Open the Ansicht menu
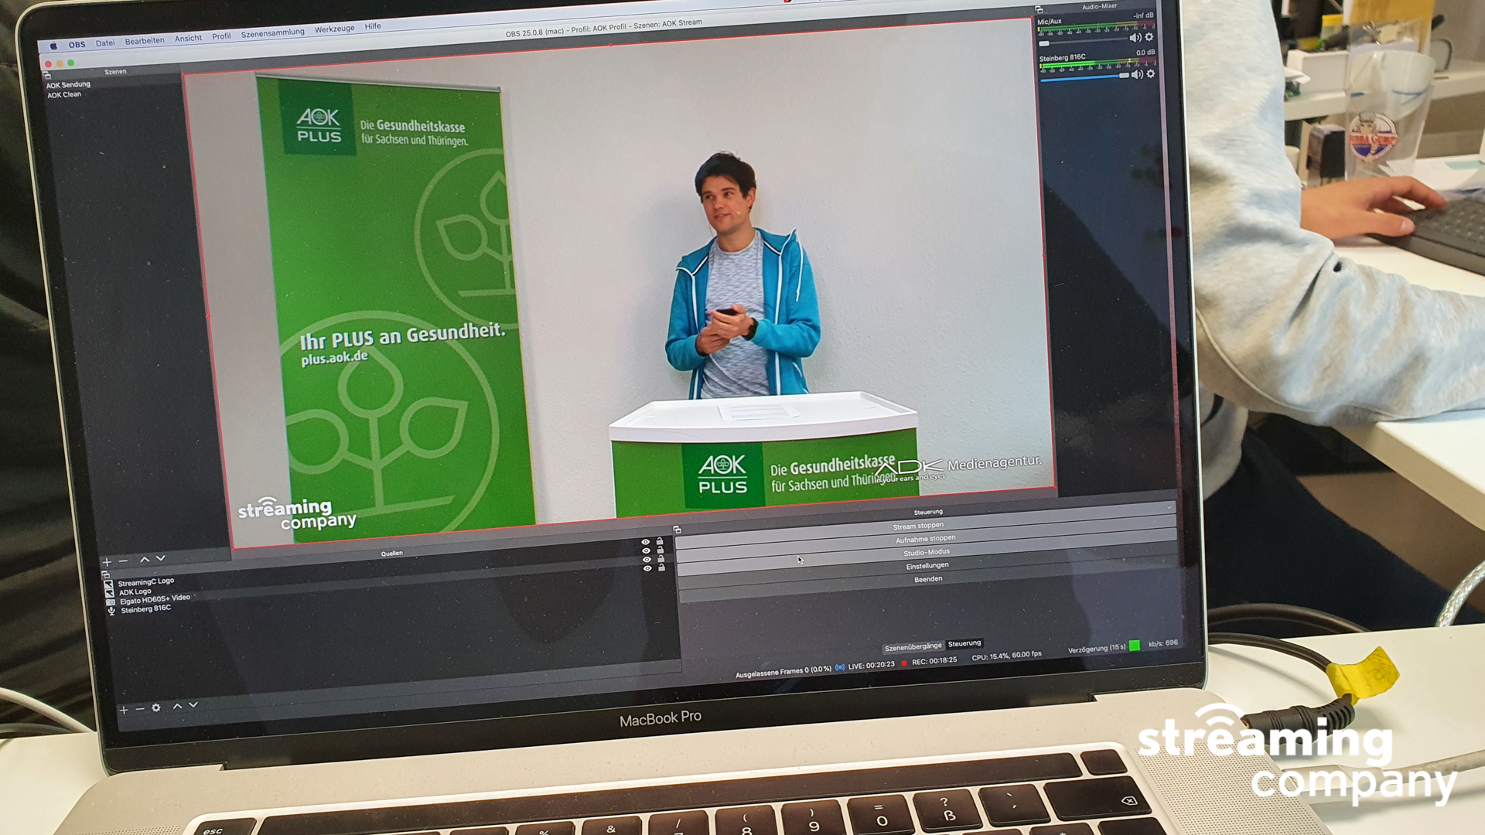The image size is (1485, 835). [188, 39]
